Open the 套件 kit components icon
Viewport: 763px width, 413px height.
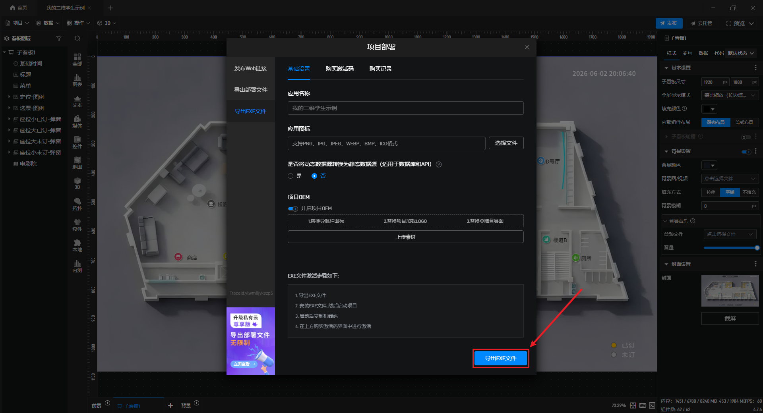pyautogui.click(x=77, y=225)
